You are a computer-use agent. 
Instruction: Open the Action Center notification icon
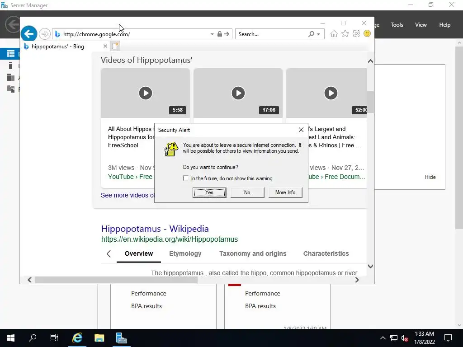point(448,338)
